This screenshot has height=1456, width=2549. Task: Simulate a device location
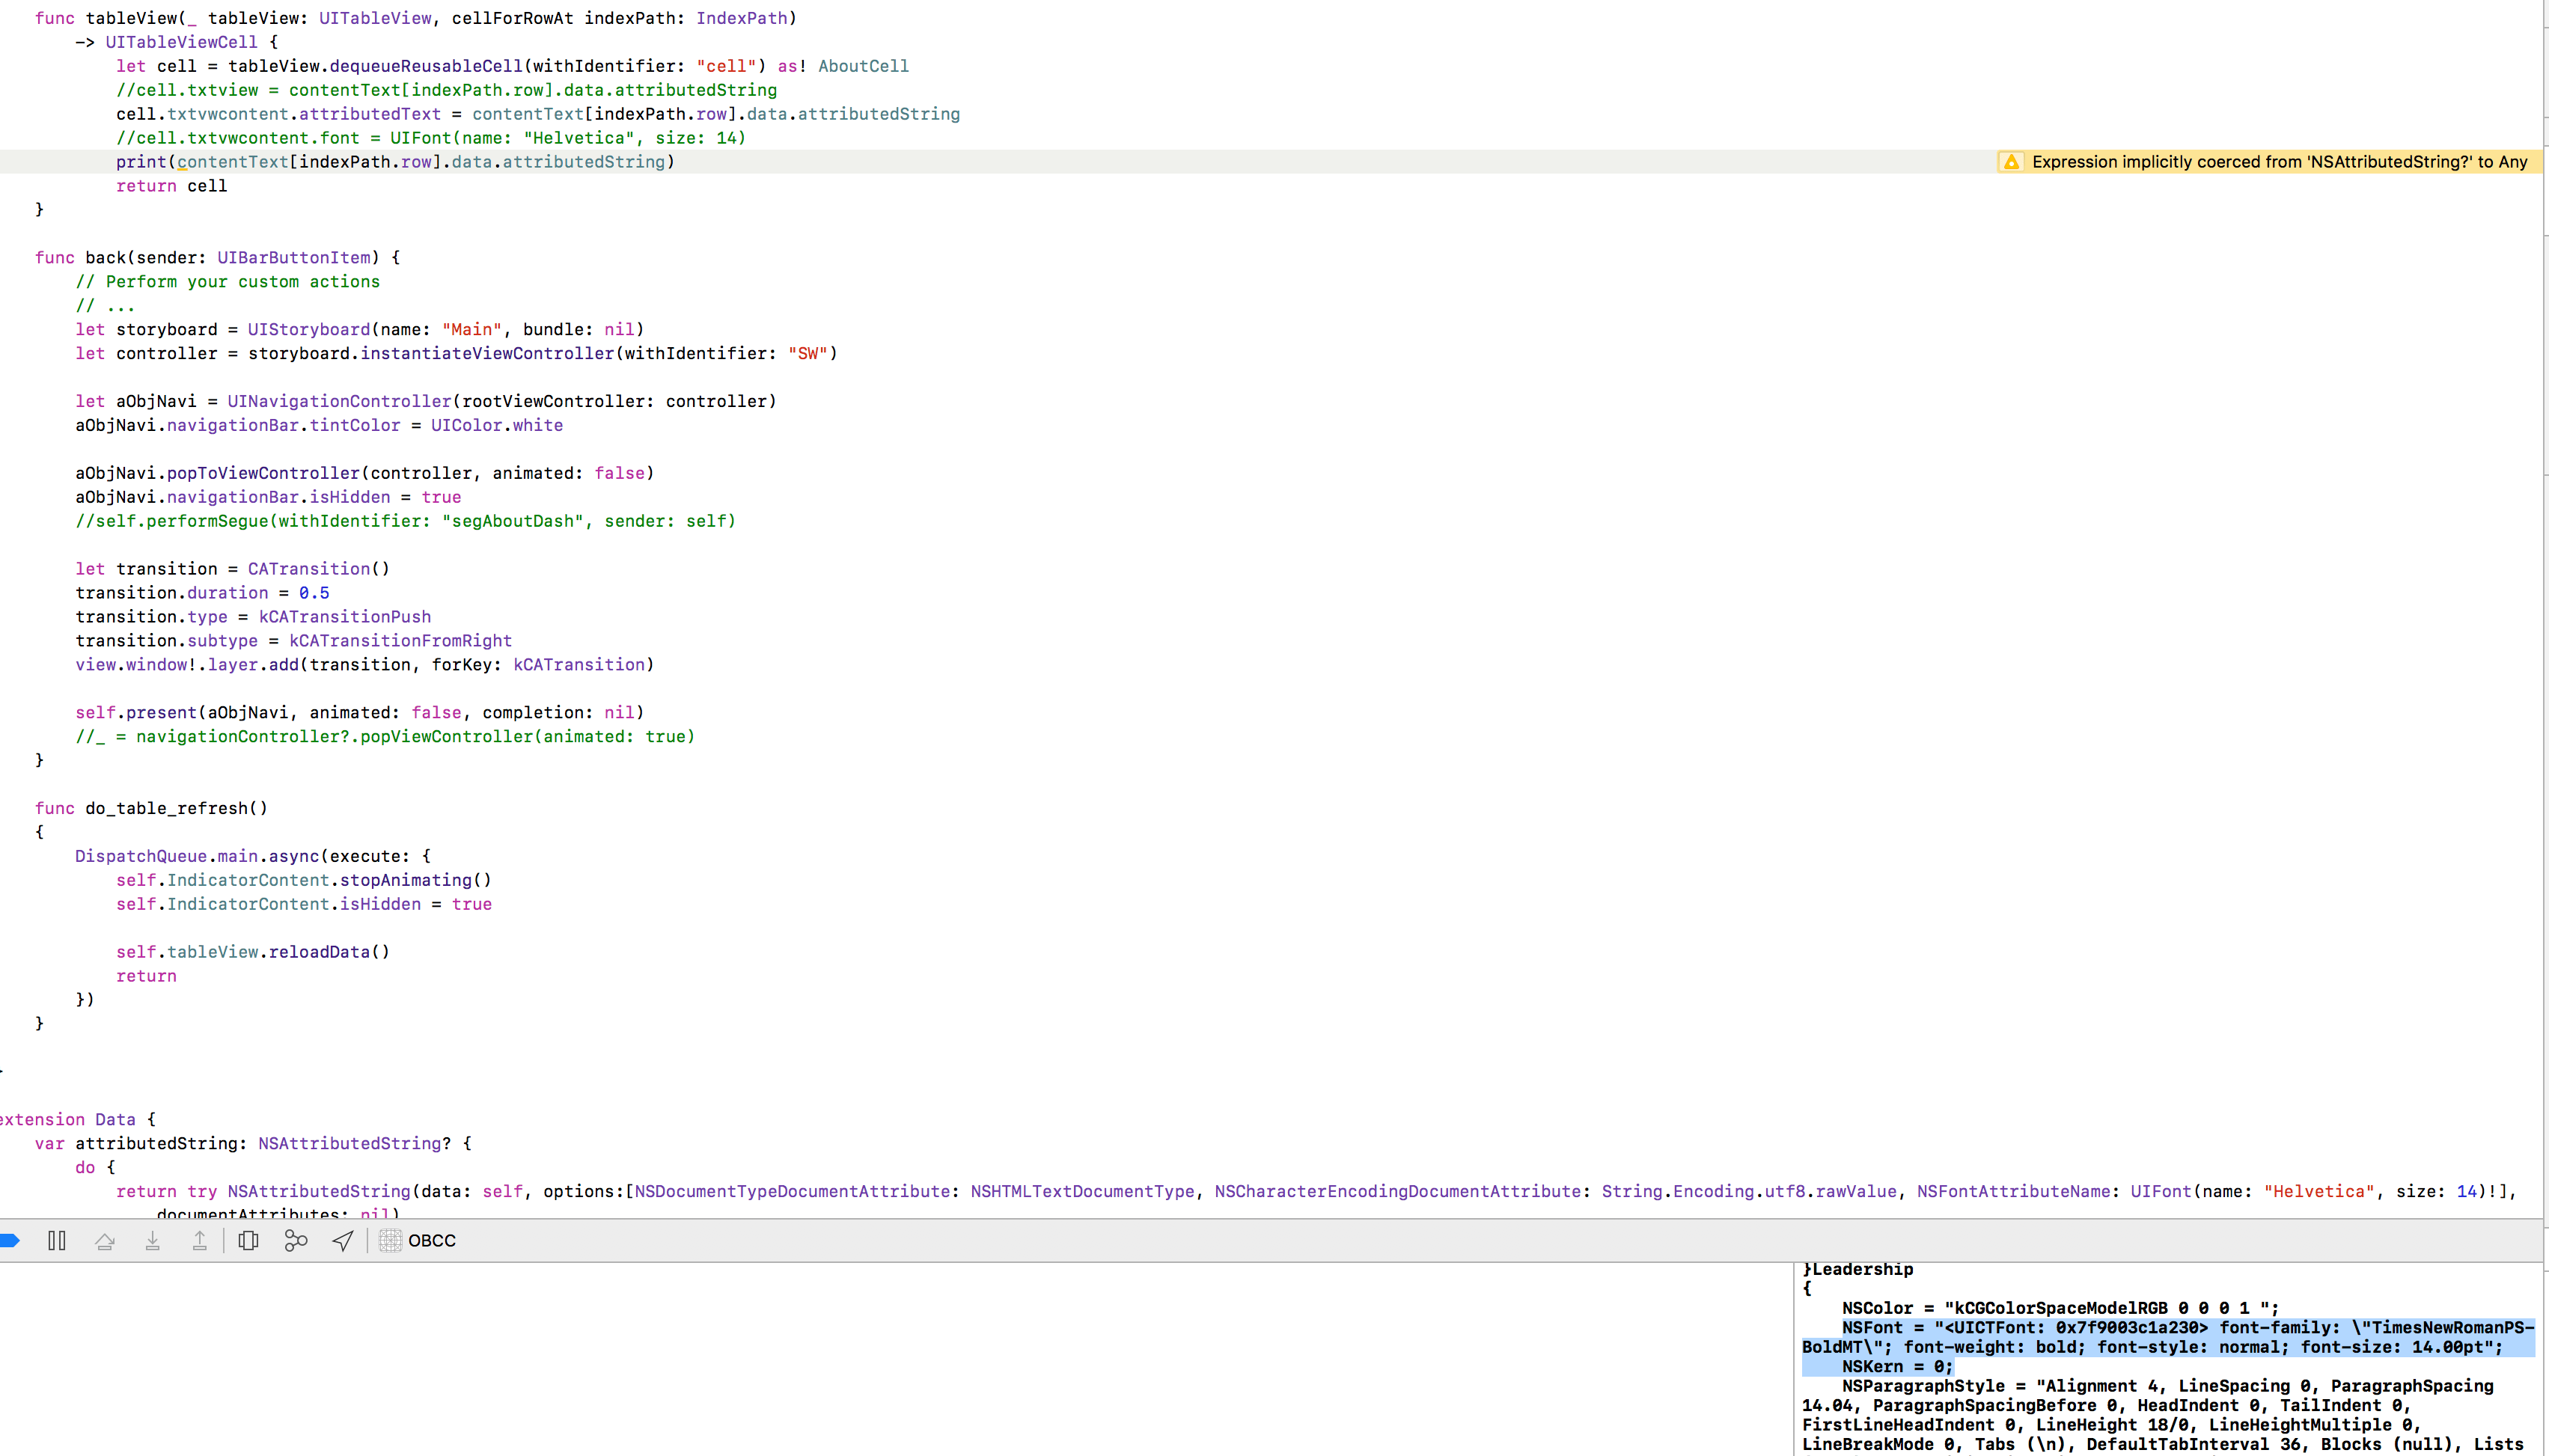click(341, 1240)
